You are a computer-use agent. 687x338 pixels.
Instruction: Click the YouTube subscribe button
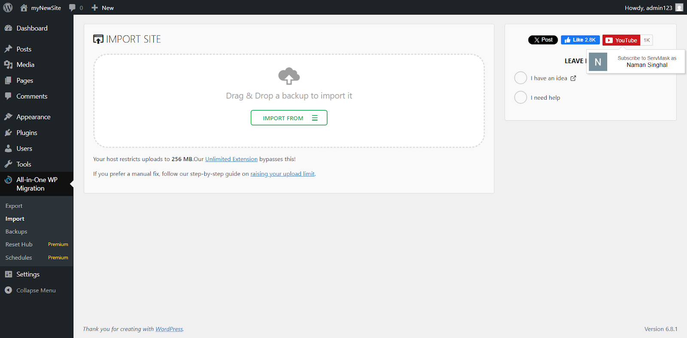coord(621,40)
